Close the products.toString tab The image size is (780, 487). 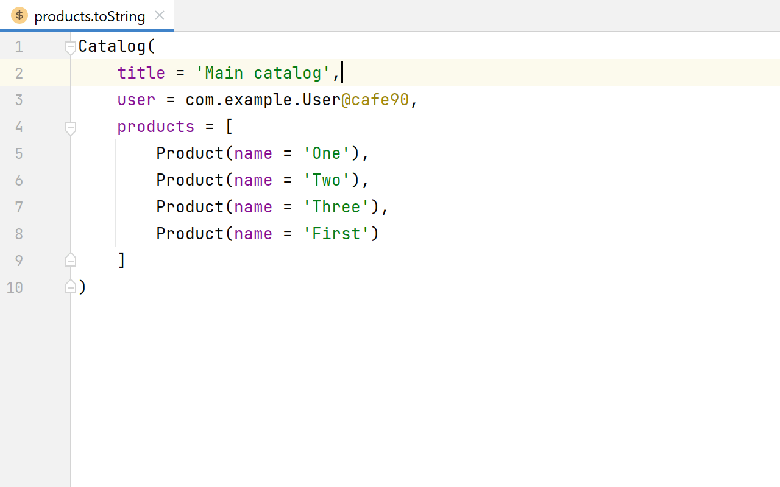[x=160, y=16]
